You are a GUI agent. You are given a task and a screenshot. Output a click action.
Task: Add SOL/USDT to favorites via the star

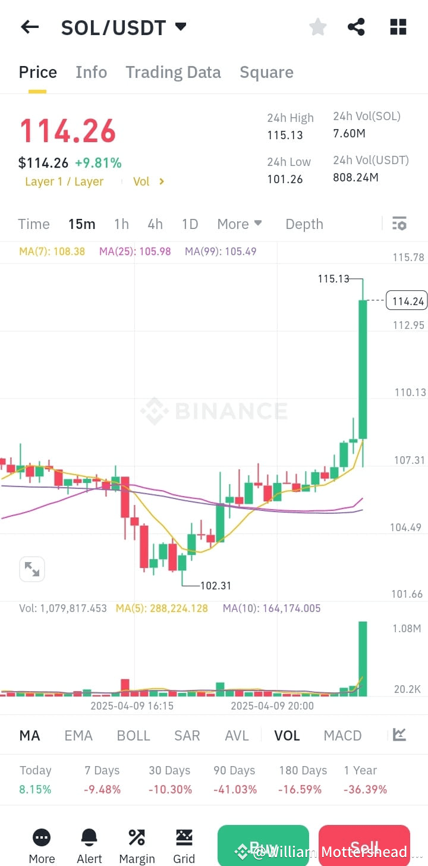click(x=317, y=27)
